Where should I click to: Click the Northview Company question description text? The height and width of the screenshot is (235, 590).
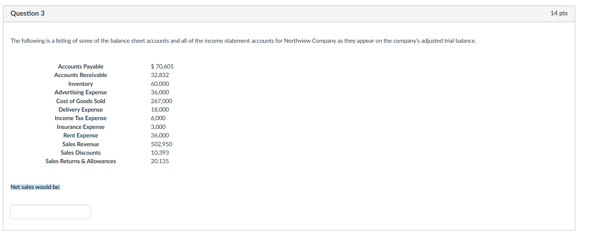(243, 41)
